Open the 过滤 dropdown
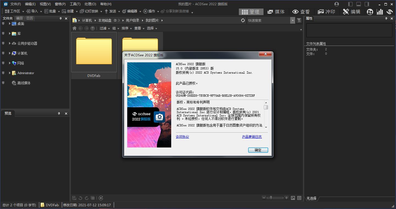This screenshot has width=396, height=209. 104,28
